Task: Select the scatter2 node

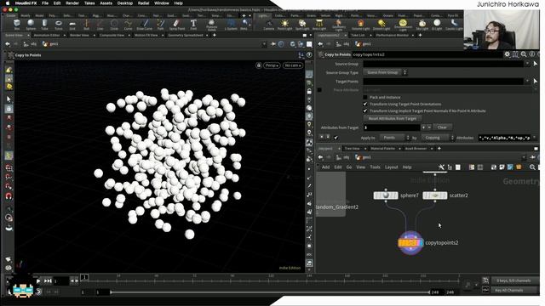Action: click(435, 195)
